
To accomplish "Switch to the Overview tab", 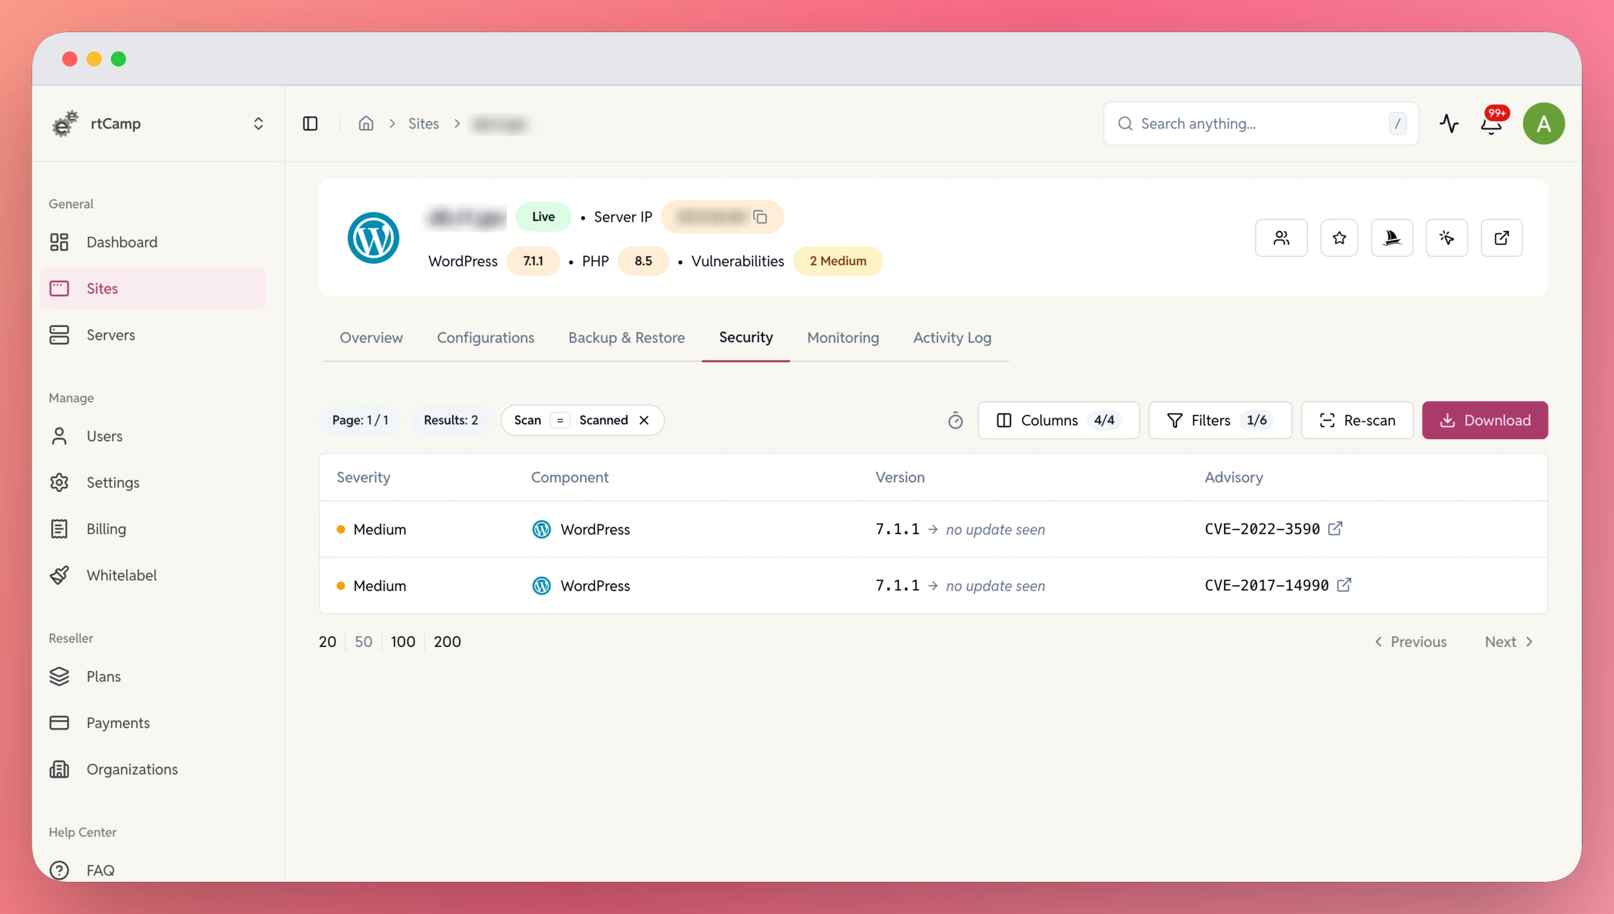I will 371,338.
